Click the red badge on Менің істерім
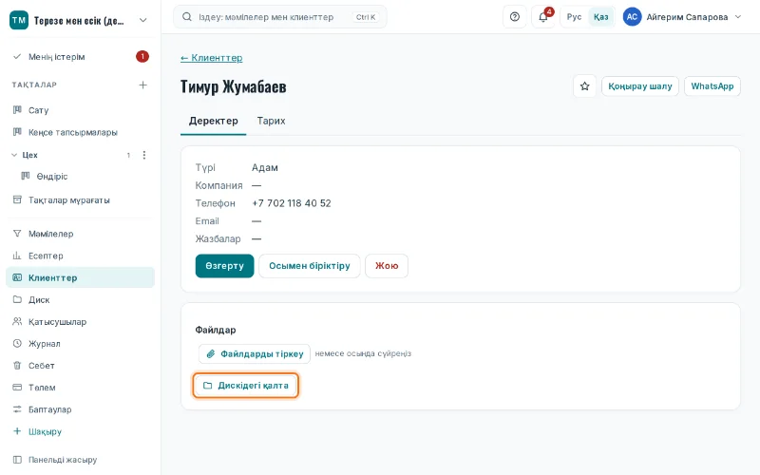The image size is (760, 475). [142, 57]
